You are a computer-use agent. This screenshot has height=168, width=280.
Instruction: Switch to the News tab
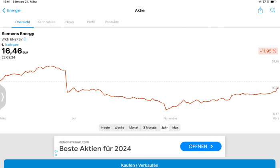pos(70,22)
